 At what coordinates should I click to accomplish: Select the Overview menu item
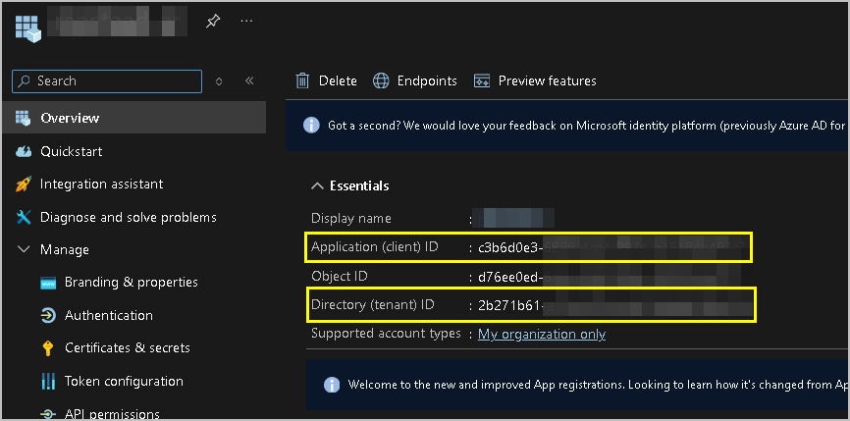(x=70, y=118)
